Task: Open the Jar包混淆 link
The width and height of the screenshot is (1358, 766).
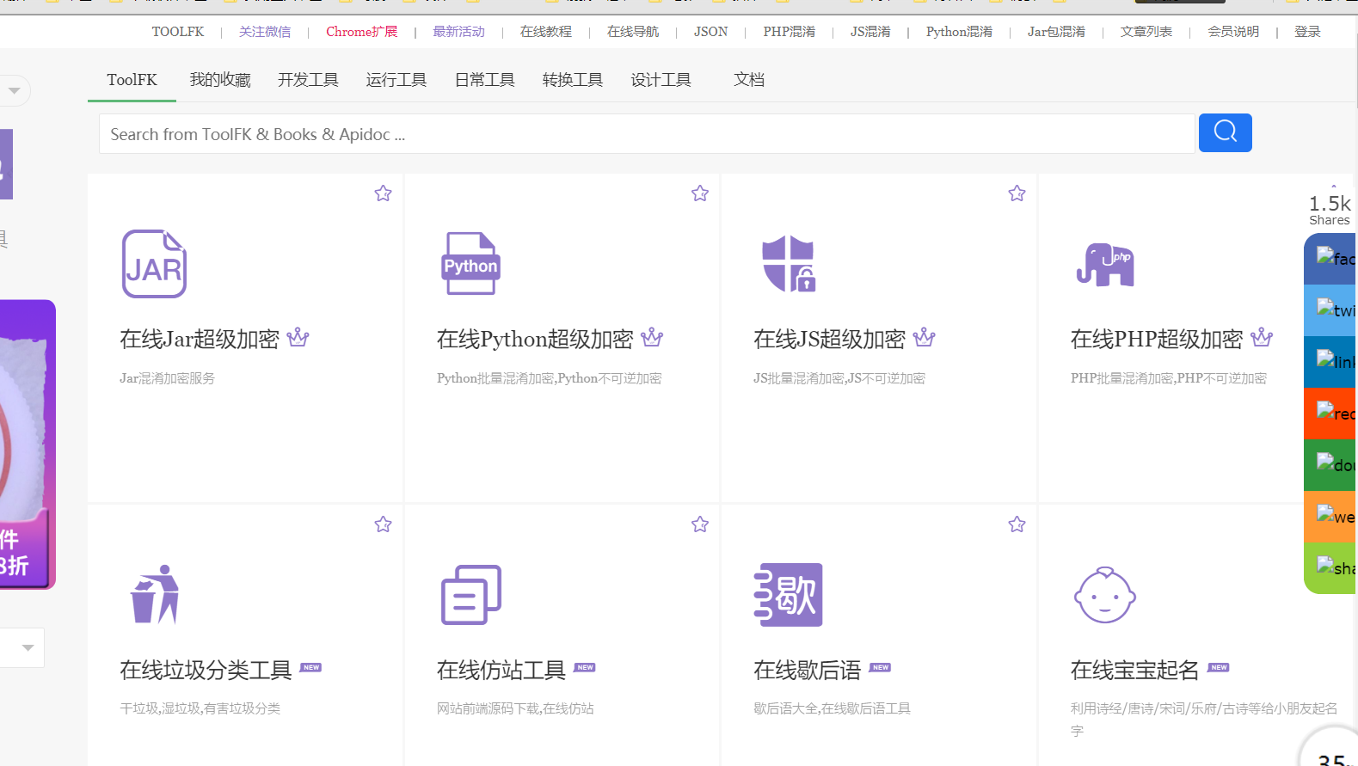Action: tap(1056, 32)
